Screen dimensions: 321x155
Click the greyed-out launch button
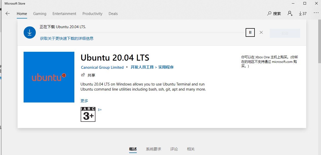click(x=285, y=33)
